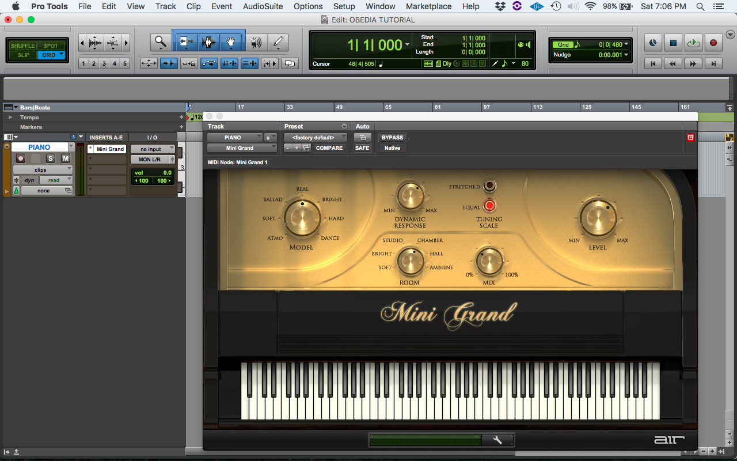Open Dropbox menu bar icon
Viewport: 737px width, 461px height.
pos(500,6)
